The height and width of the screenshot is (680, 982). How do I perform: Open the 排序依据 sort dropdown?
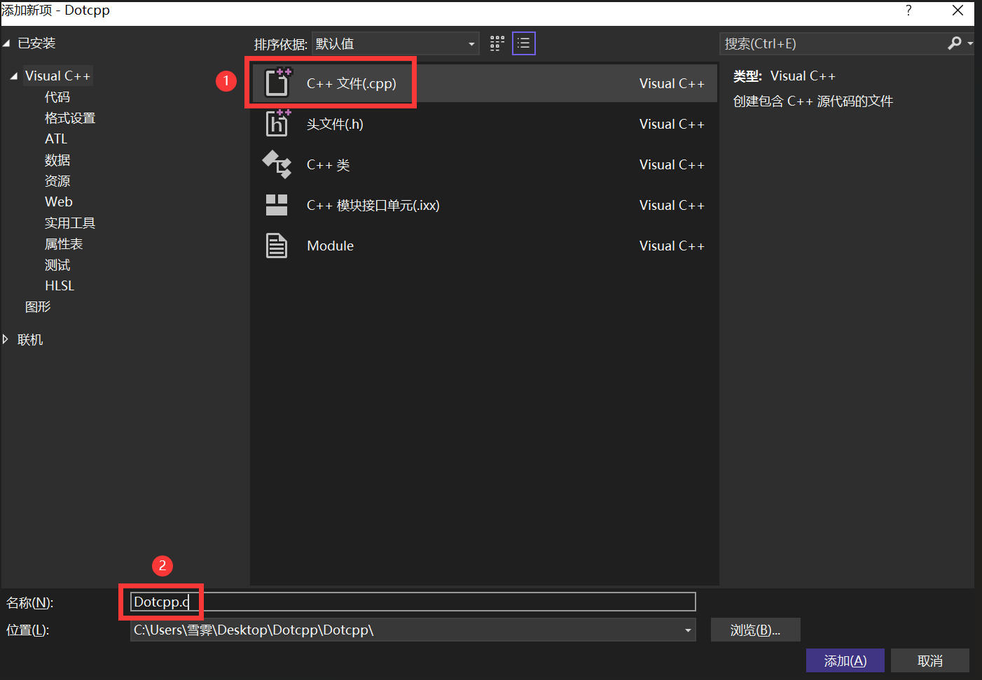coord(396,43)
